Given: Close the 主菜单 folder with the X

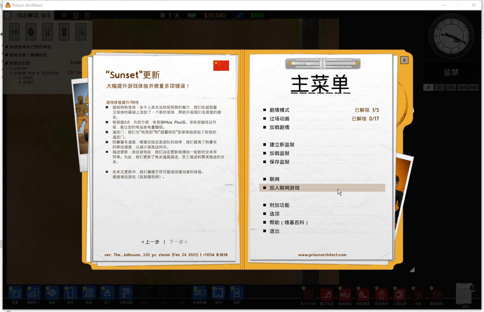Looking at the screenshot, I should pyautogui.click(x=404, y=60).
